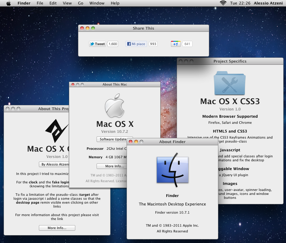286x243 pixels.
Task: Click the Memory label in About This Mac
Action: click(x=96, y=157)
